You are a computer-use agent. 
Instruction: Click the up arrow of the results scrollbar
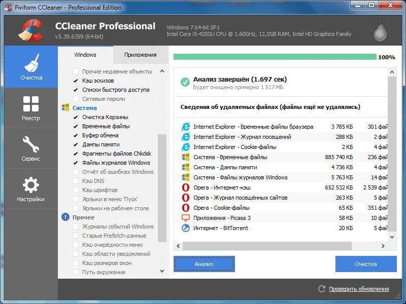click(x=392, y=72)
